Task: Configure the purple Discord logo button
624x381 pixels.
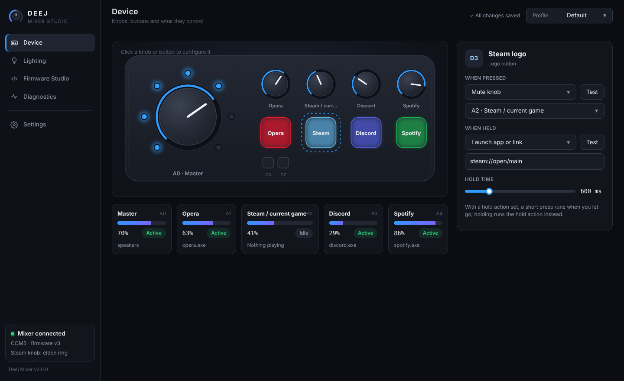Action: (366, 133)
